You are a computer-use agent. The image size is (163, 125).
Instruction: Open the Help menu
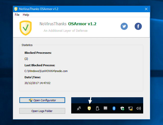coord(26,15)
